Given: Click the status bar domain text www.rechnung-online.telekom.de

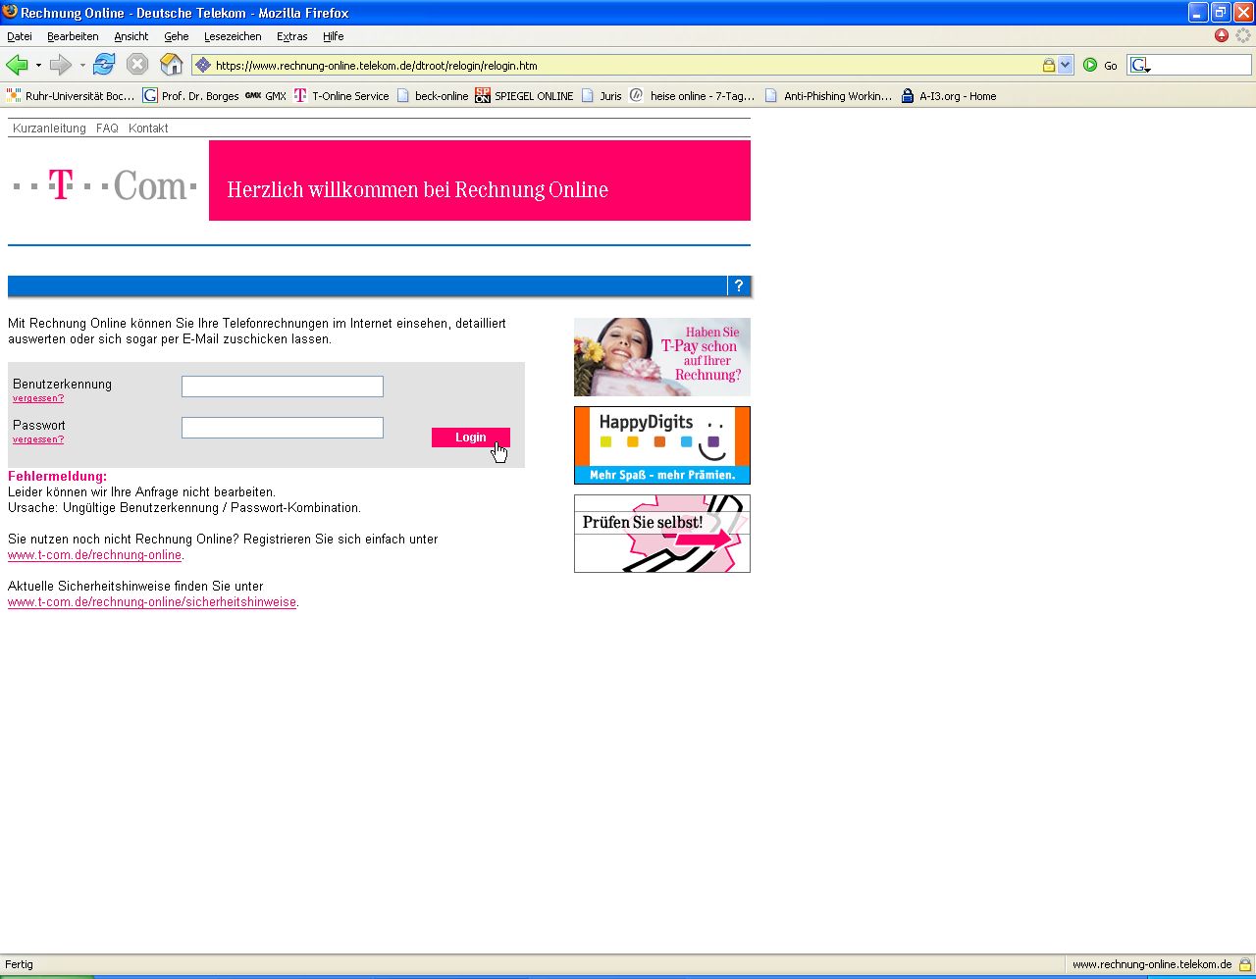Looking at the screenshot, I should tap(1152, 964).
